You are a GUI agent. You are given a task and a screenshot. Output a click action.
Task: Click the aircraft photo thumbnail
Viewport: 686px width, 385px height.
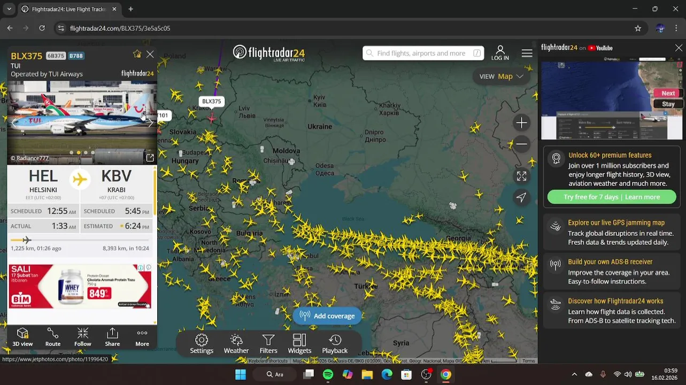point(82,122)
